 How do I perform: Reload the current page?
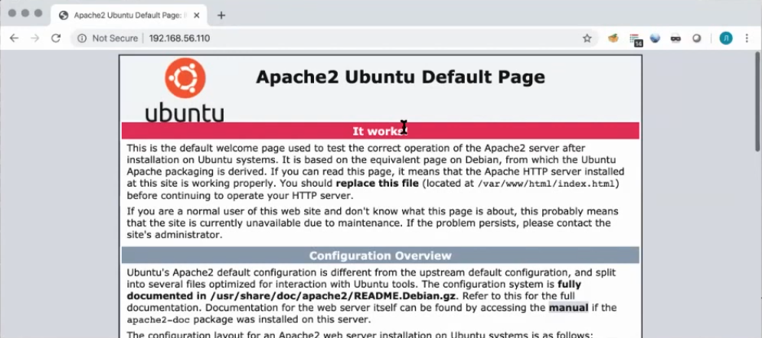56,38
